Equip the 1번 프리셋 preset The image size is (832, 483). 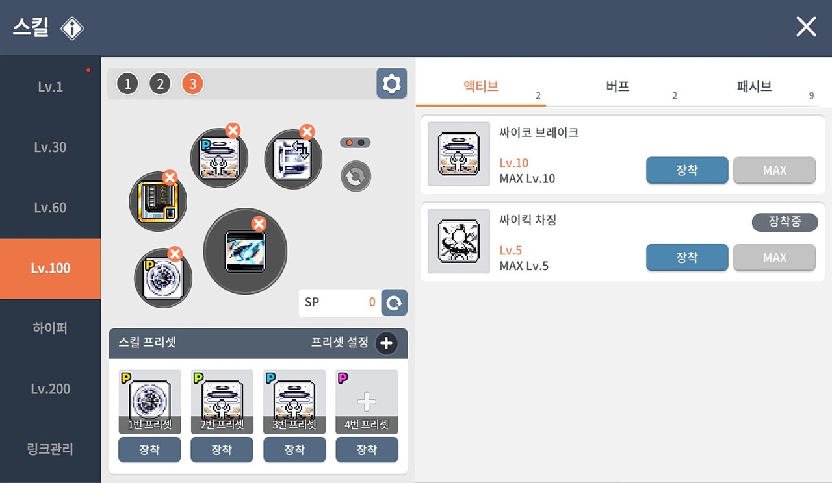149,449
